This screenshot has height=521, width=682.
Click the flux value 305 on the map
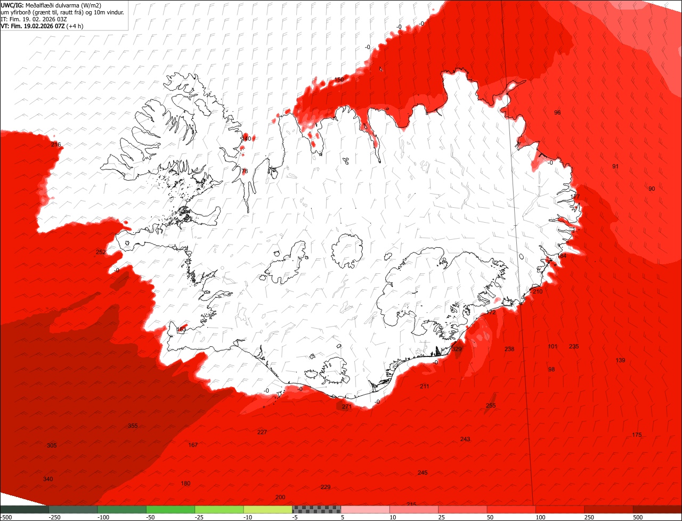click(52, 445)
